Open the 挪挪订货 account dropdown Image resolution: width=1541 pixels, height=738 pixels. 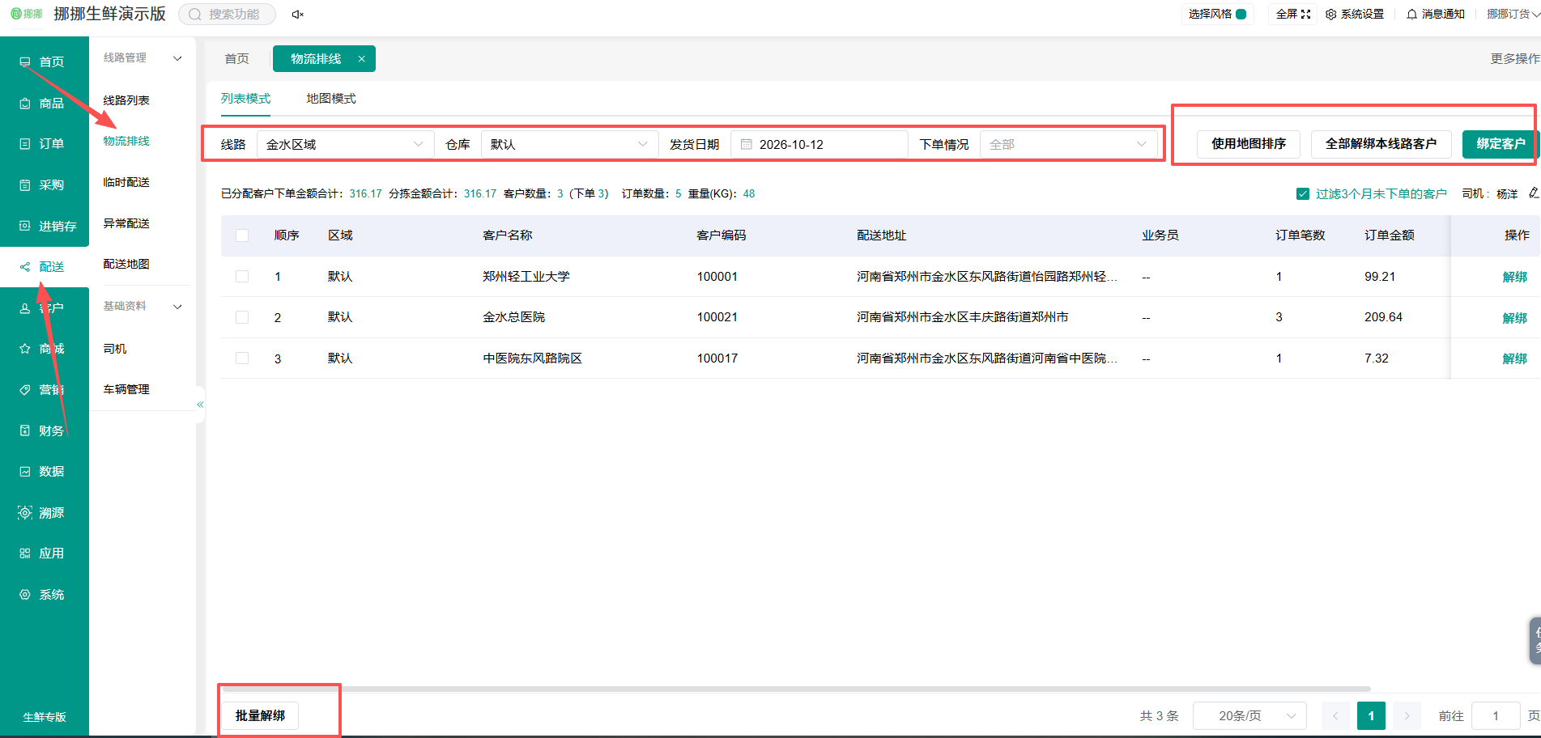(x=1513, y=14)
